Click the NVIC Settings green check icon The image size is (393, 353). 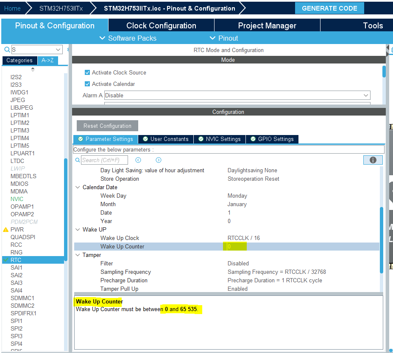coord(201,139)
